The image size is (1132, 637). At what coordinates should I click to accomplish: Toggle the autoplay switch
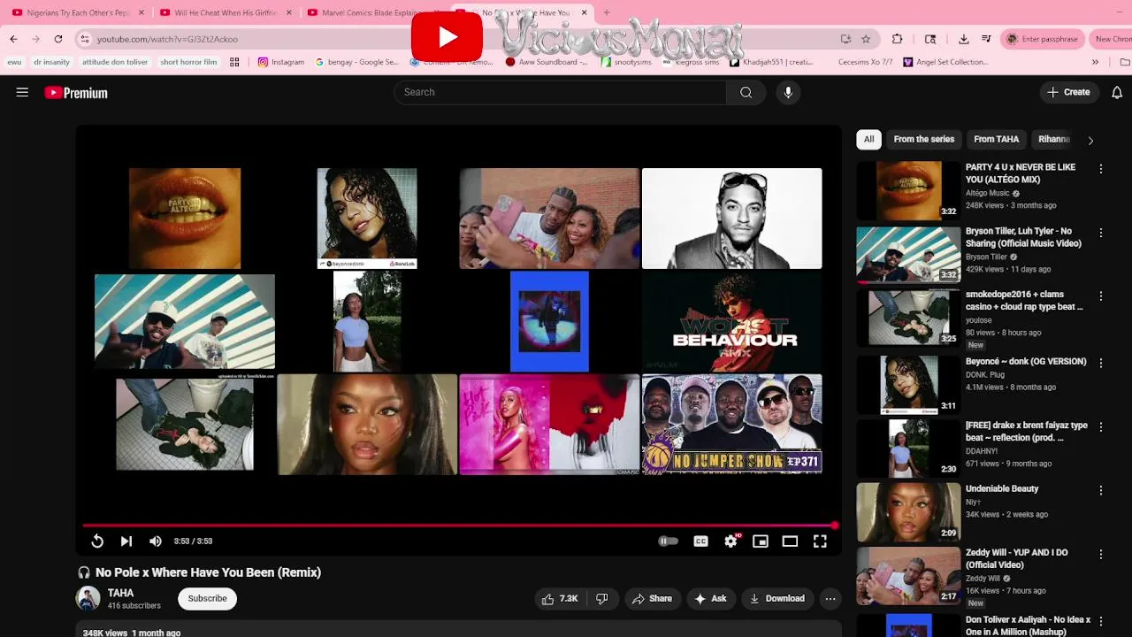[x=668, y=541]
